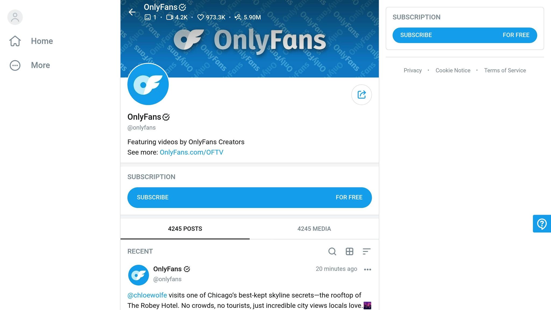Open the help question-mark widget
This screenshot has height=310, width=551.
click(542, 224)
